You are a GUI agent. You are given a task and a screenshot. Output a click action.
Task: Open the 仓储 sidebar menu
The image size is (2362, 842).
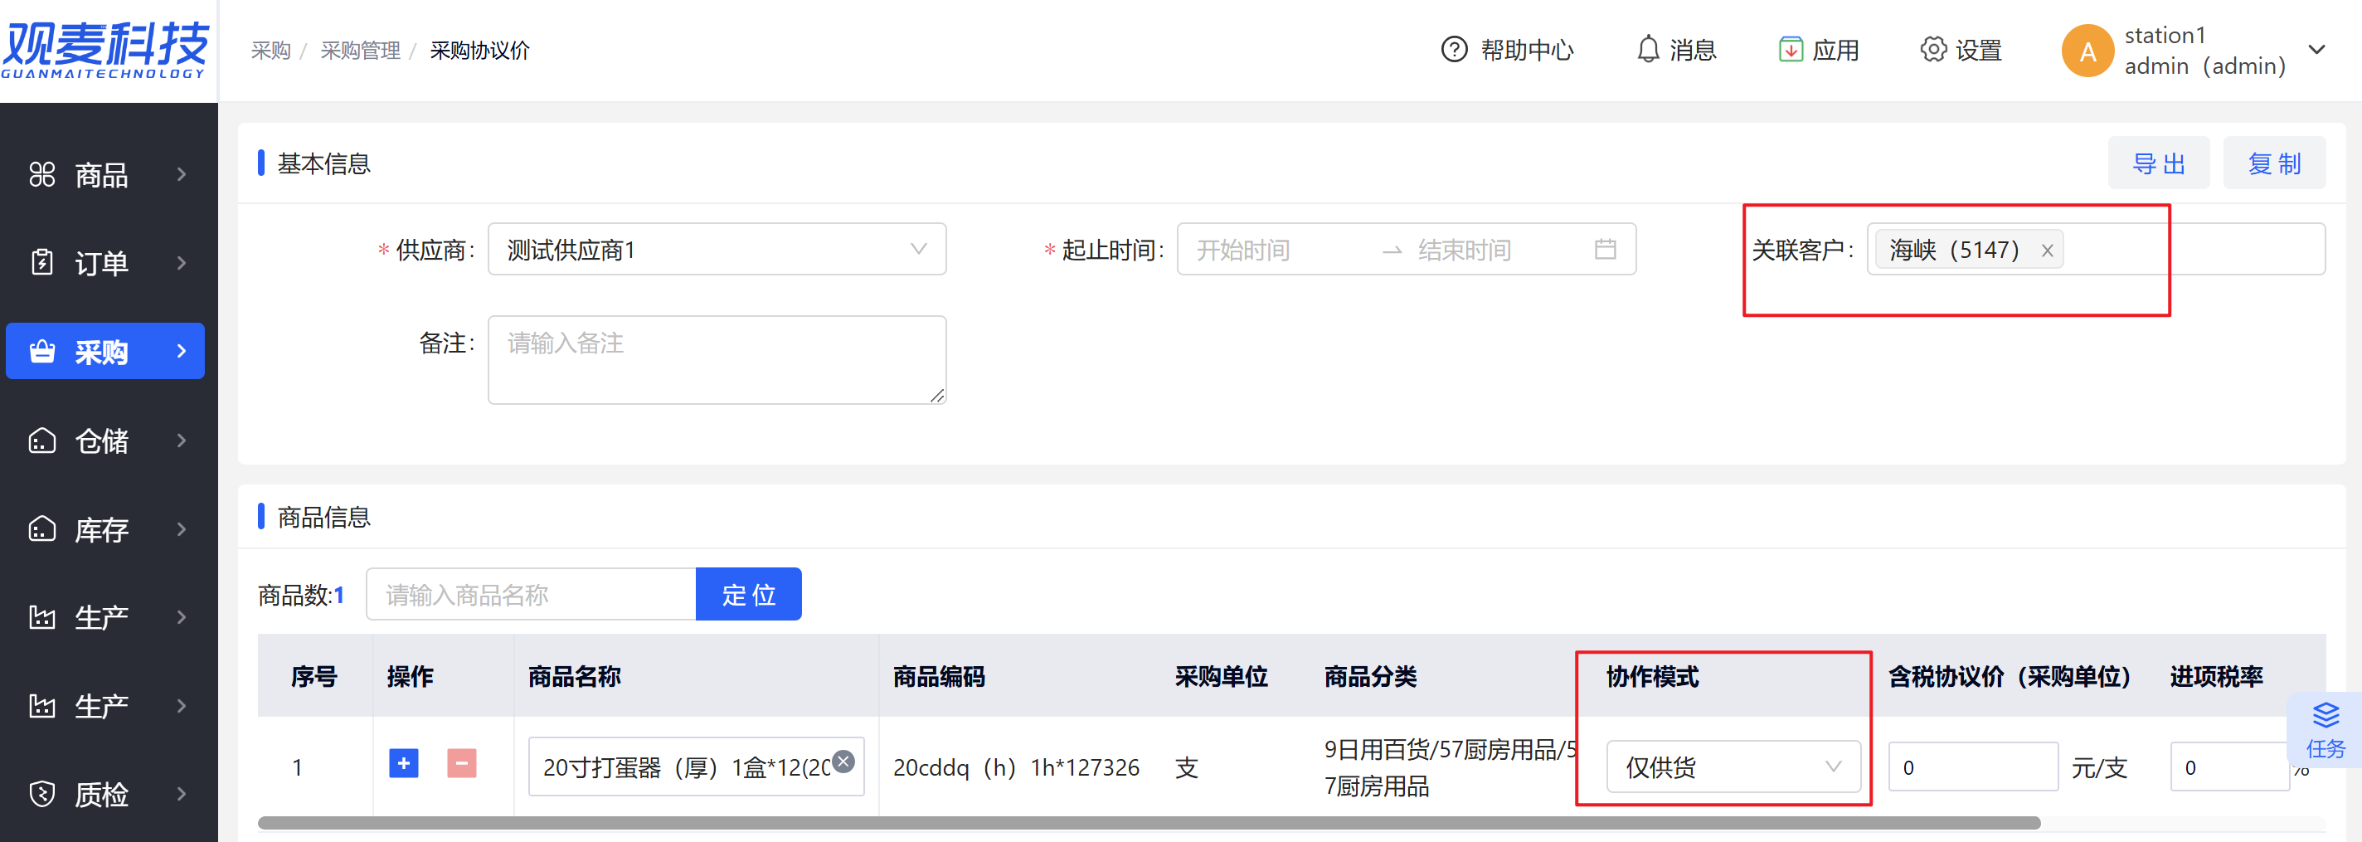(x=106, y=440)
